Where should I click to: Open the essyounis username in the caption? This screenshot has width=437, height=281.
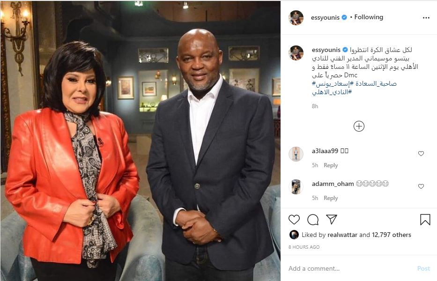pyautogui.click(x=326, y=50)
